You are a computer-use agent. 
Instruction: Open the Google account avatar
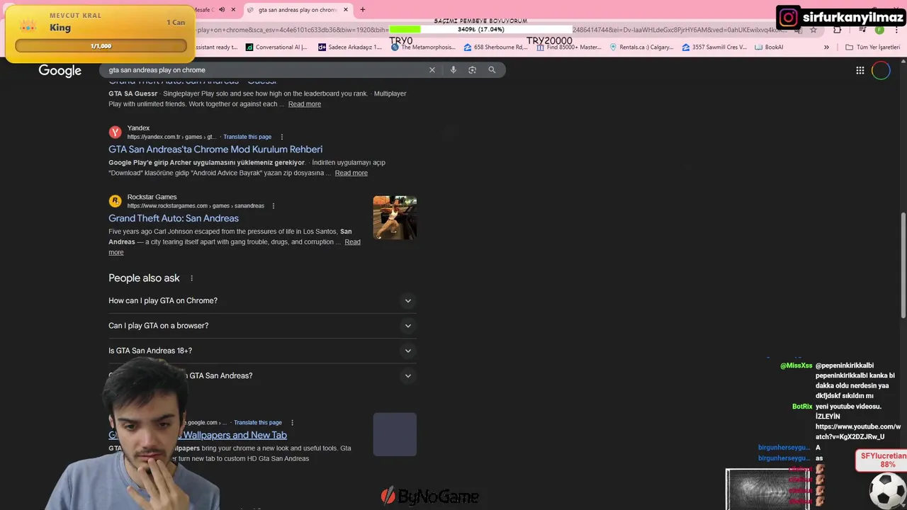tap(881, 70)
